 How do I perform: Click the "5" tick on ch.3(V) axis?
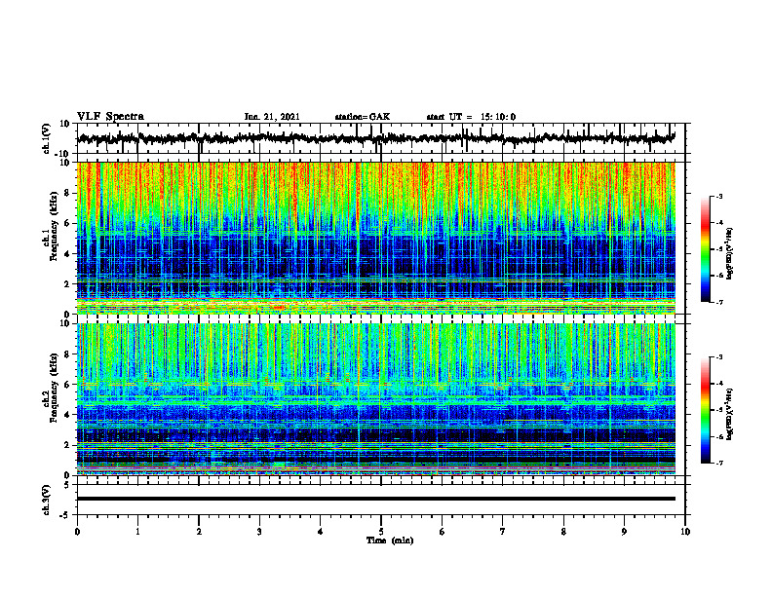68,485
